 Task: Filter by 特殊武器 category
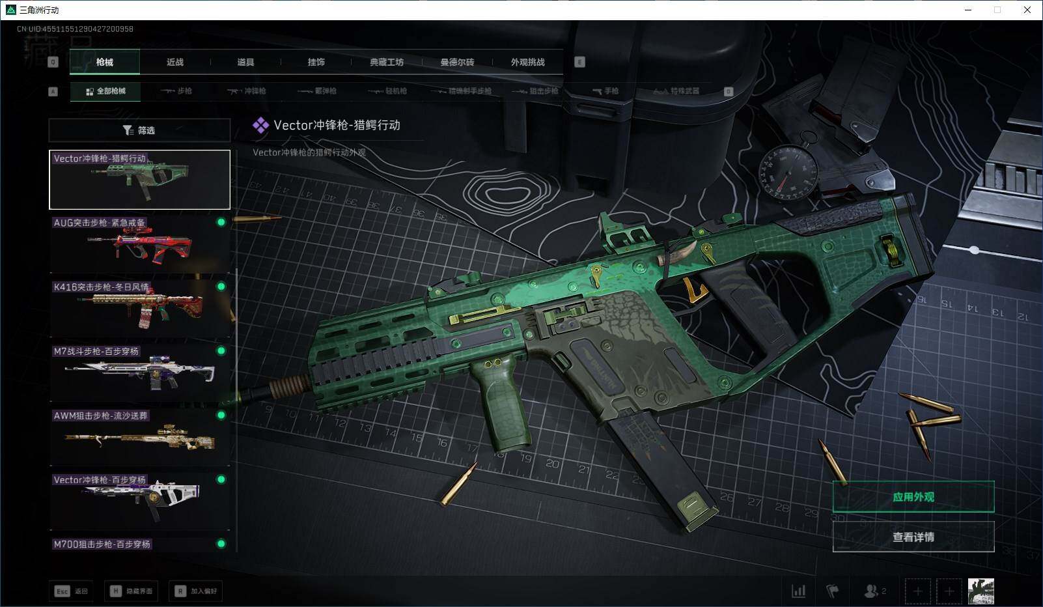click(676, 91)
